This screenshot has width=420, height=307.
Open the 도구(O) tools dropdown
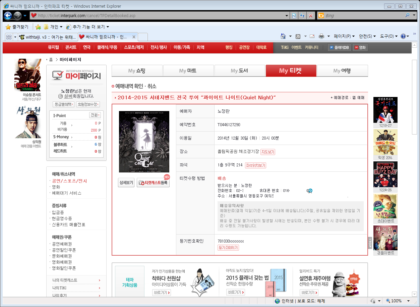click(x=388, y=36)
